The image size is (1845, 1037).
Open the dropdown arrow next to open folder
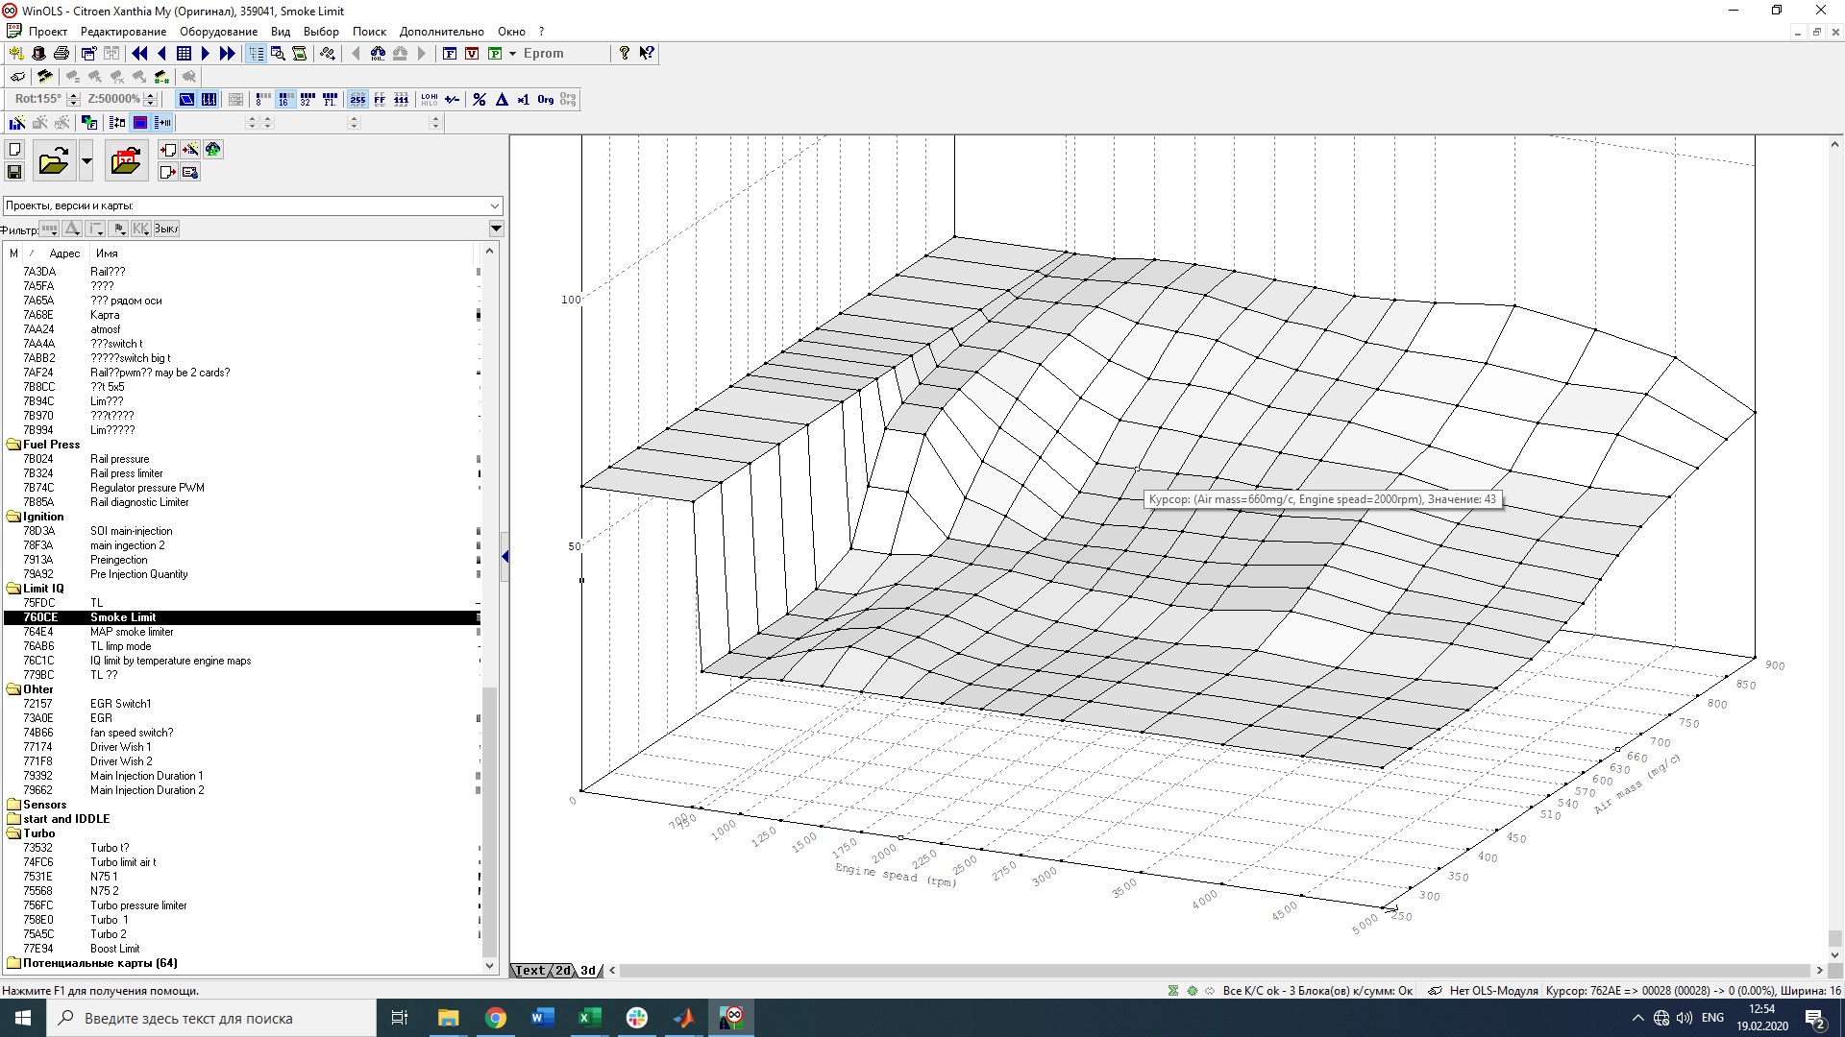[86, 160]
